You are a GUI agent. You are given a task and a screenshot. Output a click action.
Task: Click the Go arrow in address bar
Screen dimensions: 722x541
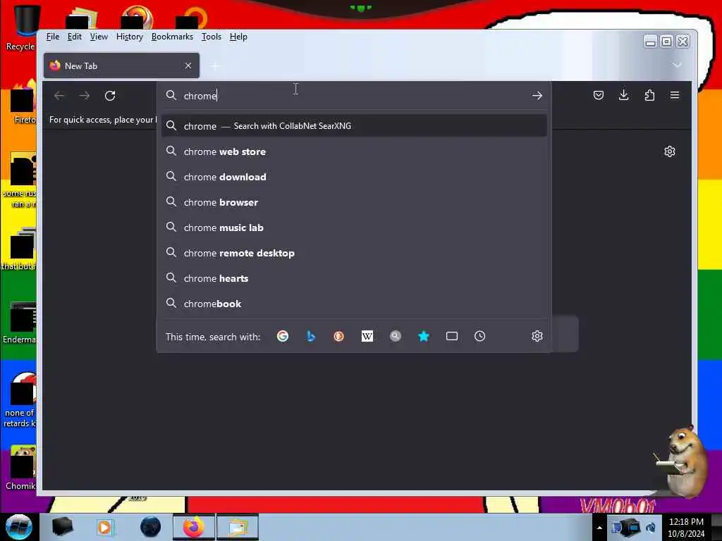click(537, 96)
